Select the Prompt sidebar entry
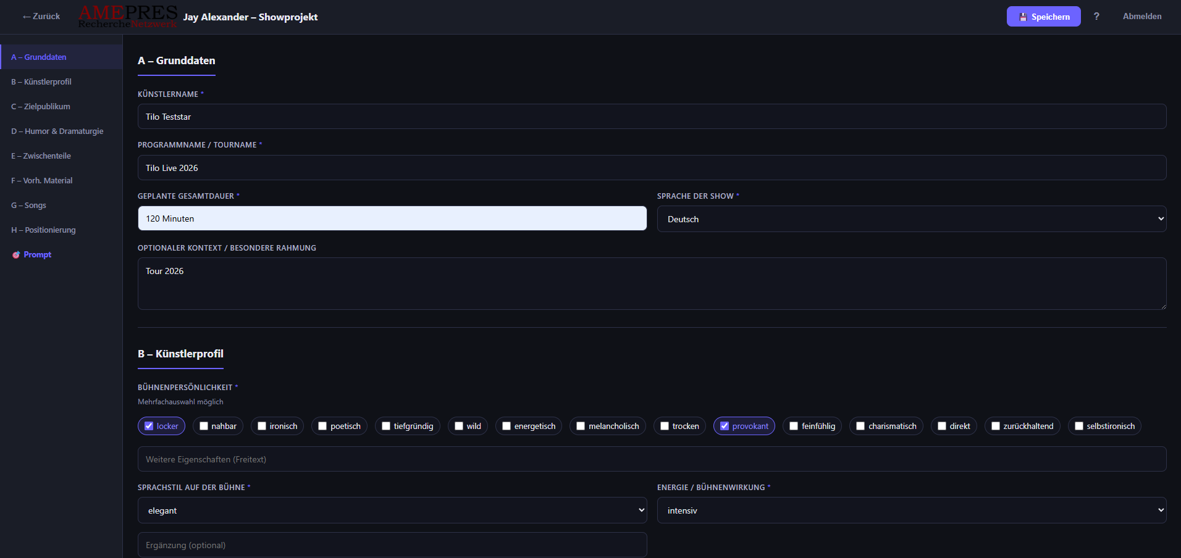Image resolution: width=1181 pixels, height=558 pixels. 37,254
